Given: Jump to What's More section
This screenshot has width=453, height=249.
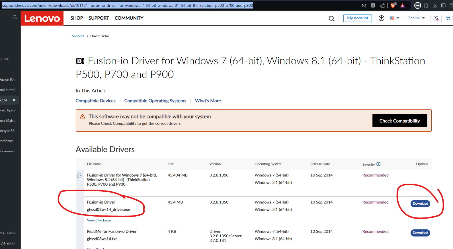Looking at the screenshot, I should (208, 101).
